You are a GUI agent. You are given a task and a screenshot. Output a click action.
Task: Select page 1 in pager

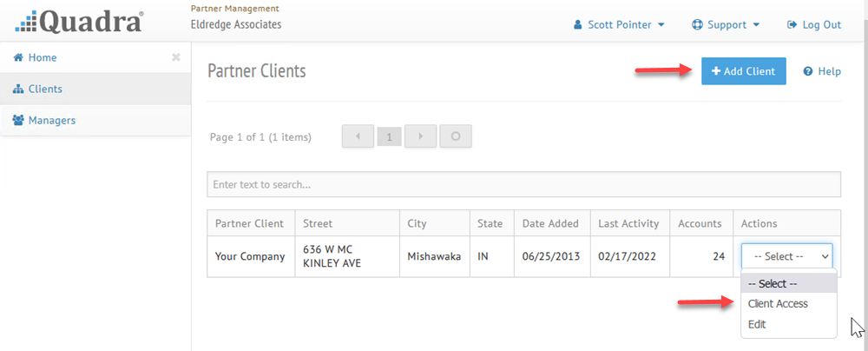click(x=389, y=137)
